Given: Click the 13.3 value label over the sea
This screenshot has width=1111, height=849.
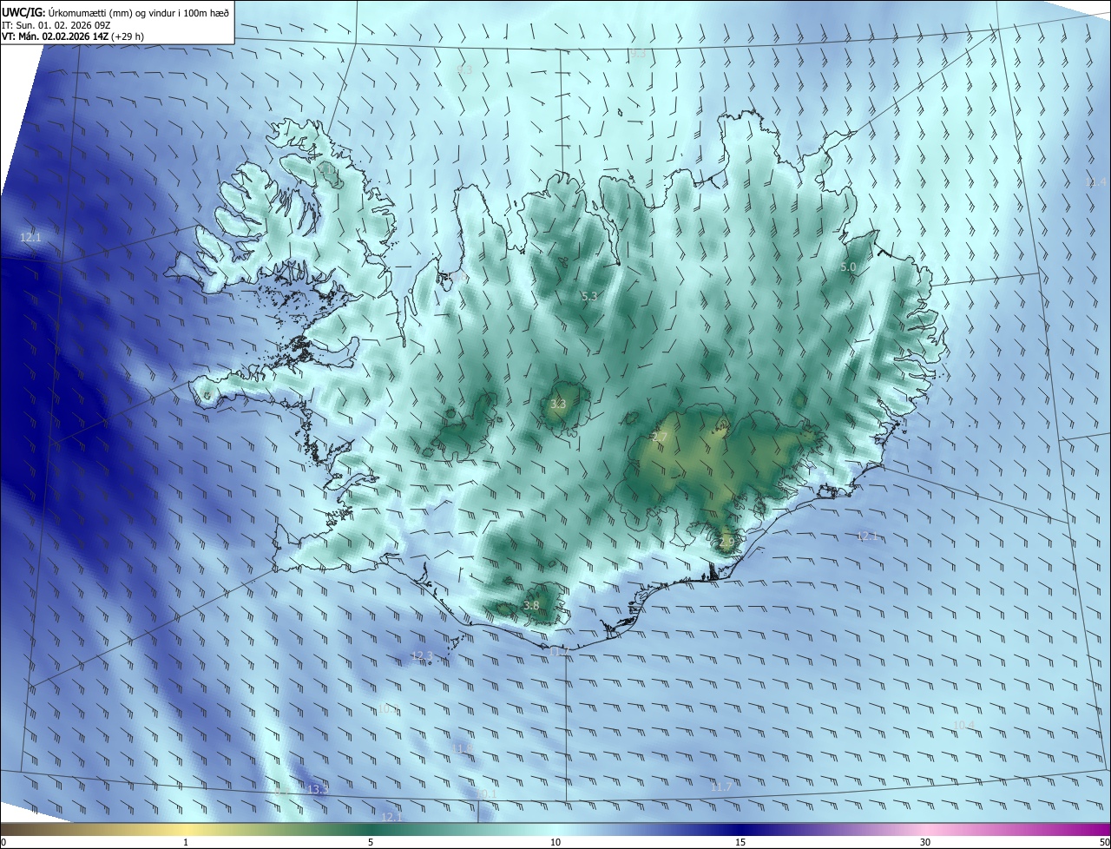Looking at the screenshot, I should 319,789.
